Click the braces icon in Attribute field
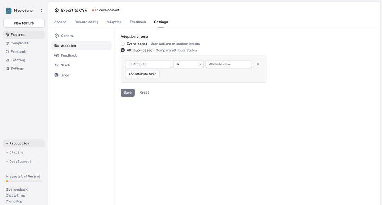Viewport: 382px width, 205px height. [130, 64]
